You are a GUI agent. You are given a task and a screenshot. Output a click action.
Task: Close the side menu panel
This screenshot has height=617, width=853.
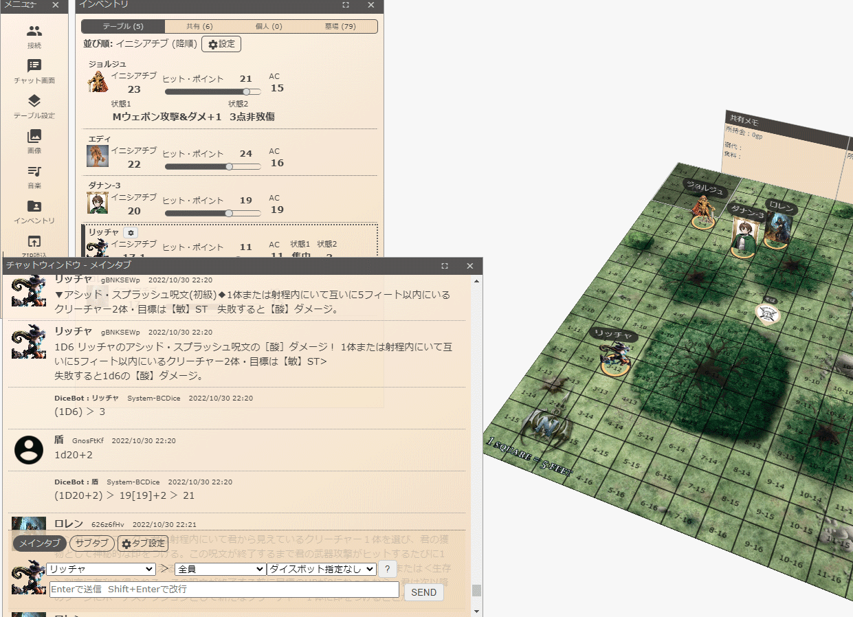click(56, 5)
